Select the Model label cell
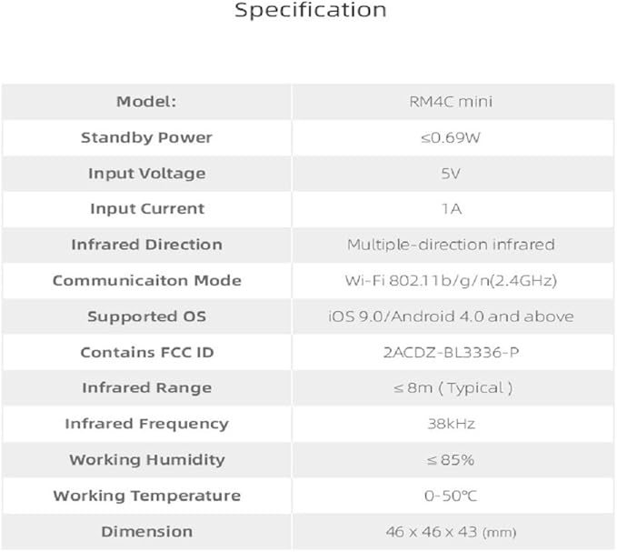Screen dimensions: 617x552 [146, 102]
